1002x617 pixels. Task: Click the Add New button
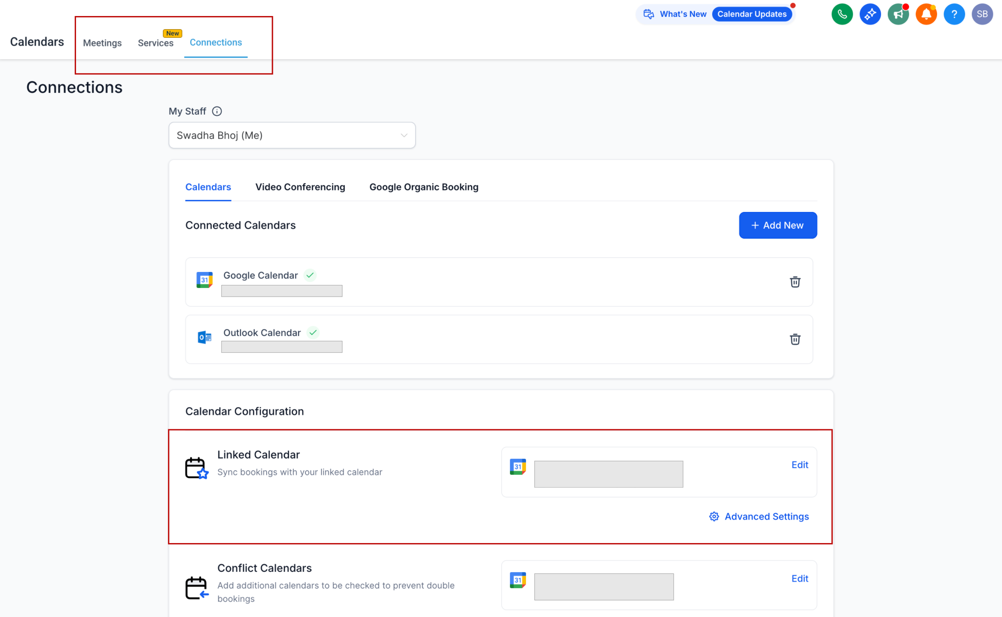778,225
